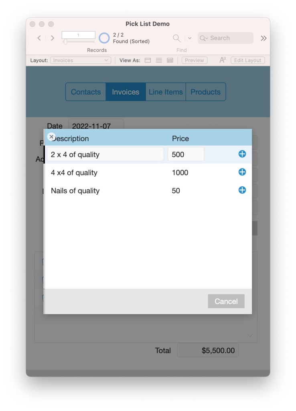
Task: Switch to List view
Action: (159, 61)
